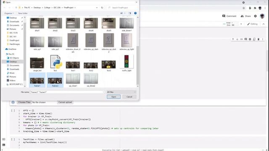Bookmark this page with the star icon

244,8
